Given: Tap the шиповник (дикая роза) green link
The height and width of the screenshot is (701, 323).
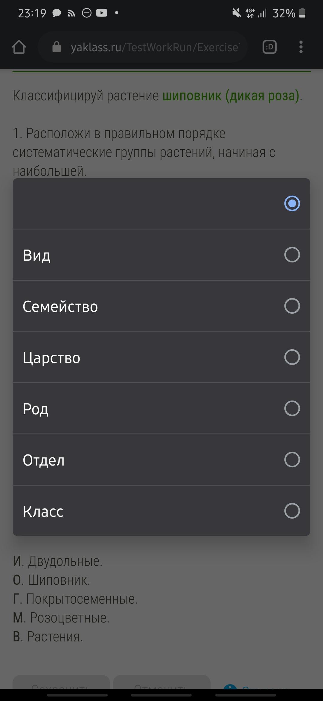Looking at the screenshot, I should (231, 96).
